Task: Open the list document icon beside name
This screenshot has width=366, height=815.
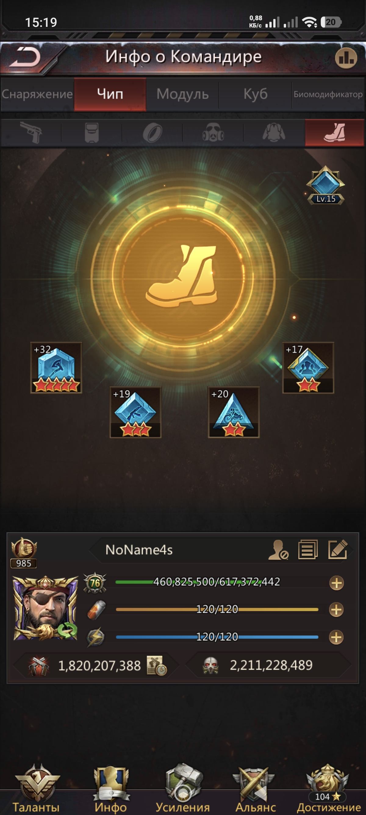Action: point(308,549)
